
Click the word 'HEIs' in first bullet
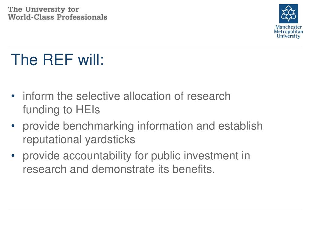tap(88, 110)
